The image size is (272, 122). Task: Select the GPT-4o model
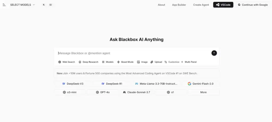[103, 92]
